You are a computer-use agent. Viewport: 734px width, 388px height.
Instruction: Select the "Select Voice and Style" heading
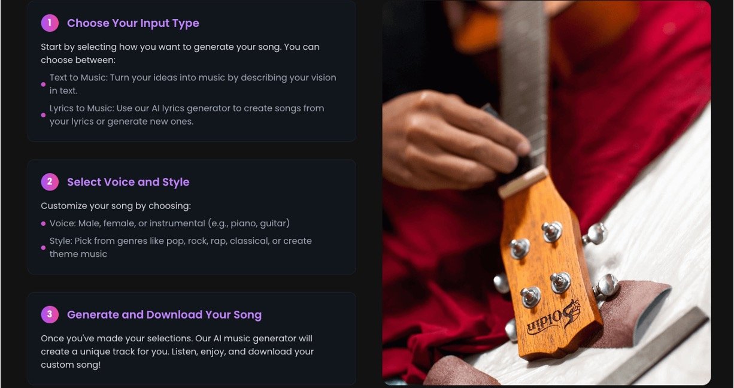point(128,182)
